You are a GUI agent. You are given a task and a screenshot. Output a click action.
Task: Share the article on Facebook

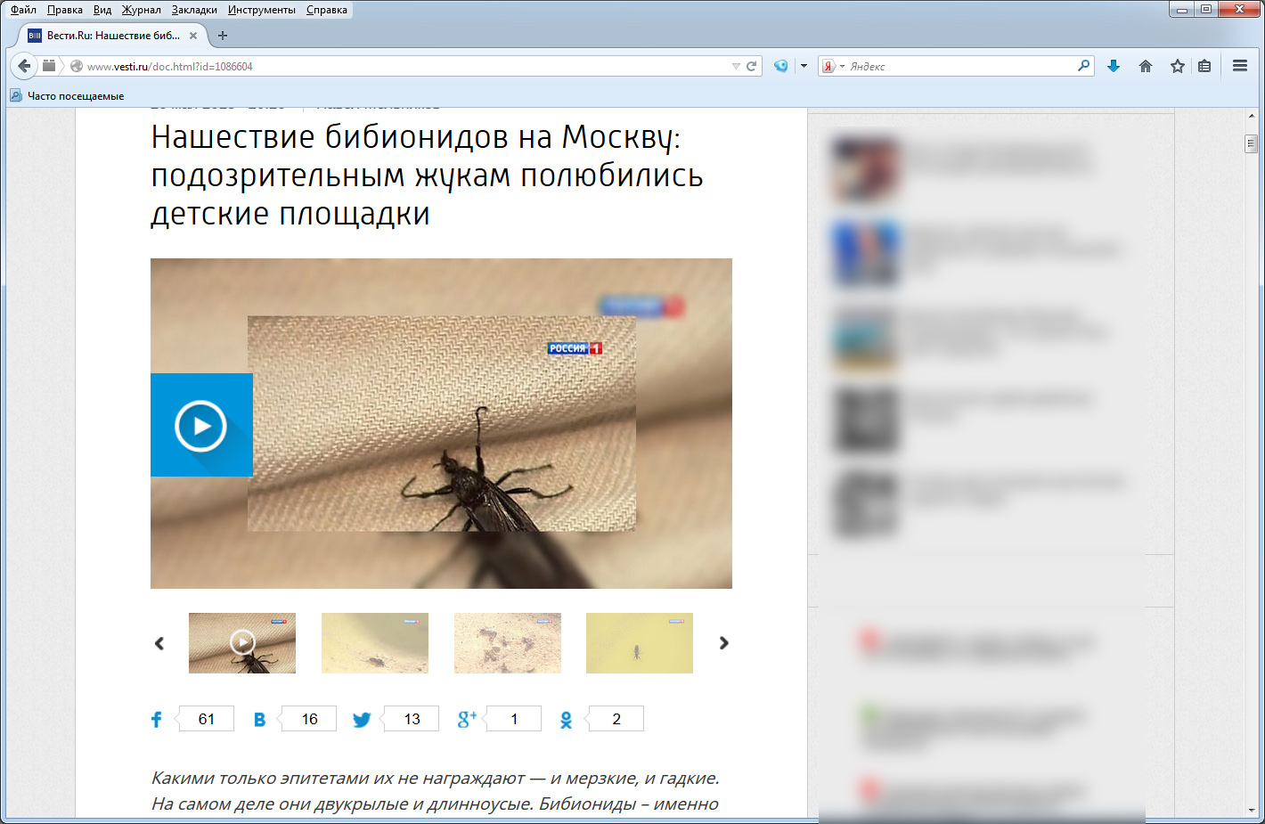pyautogui.click(x=157, y=720)
